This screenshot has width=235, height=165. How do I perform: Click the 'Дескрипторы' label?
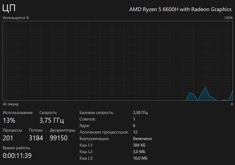pos(62,130)
